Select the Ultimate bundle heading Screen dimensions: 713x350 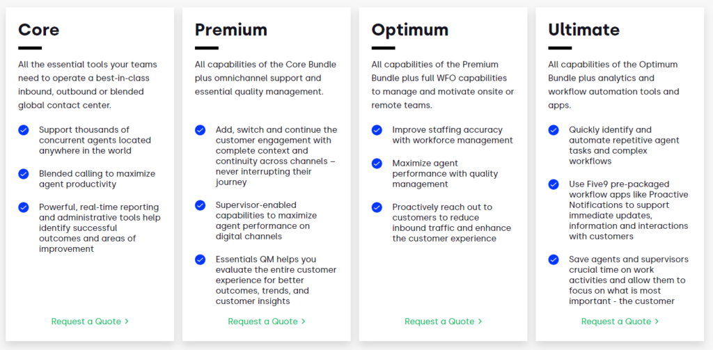click(x=584, y=29)
